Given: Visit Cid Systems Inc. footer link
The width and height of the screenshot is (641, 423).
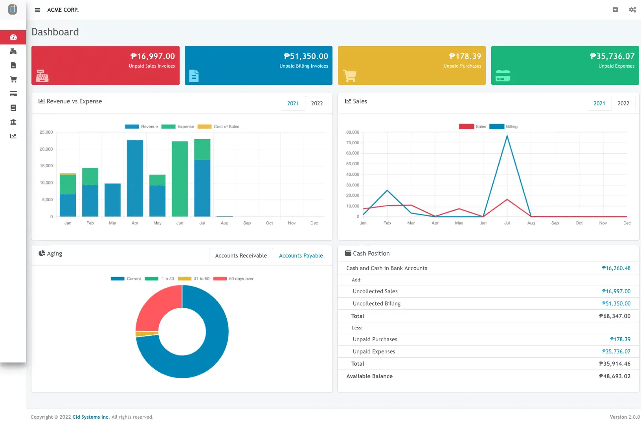Looking at the screenshot, I should (90, 417).
